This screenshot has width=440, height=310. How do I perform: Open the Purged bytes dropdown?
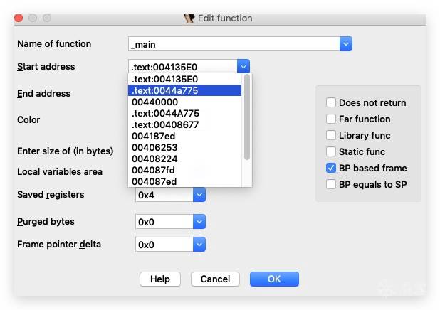pyautogui.click(x=199, y=222)
